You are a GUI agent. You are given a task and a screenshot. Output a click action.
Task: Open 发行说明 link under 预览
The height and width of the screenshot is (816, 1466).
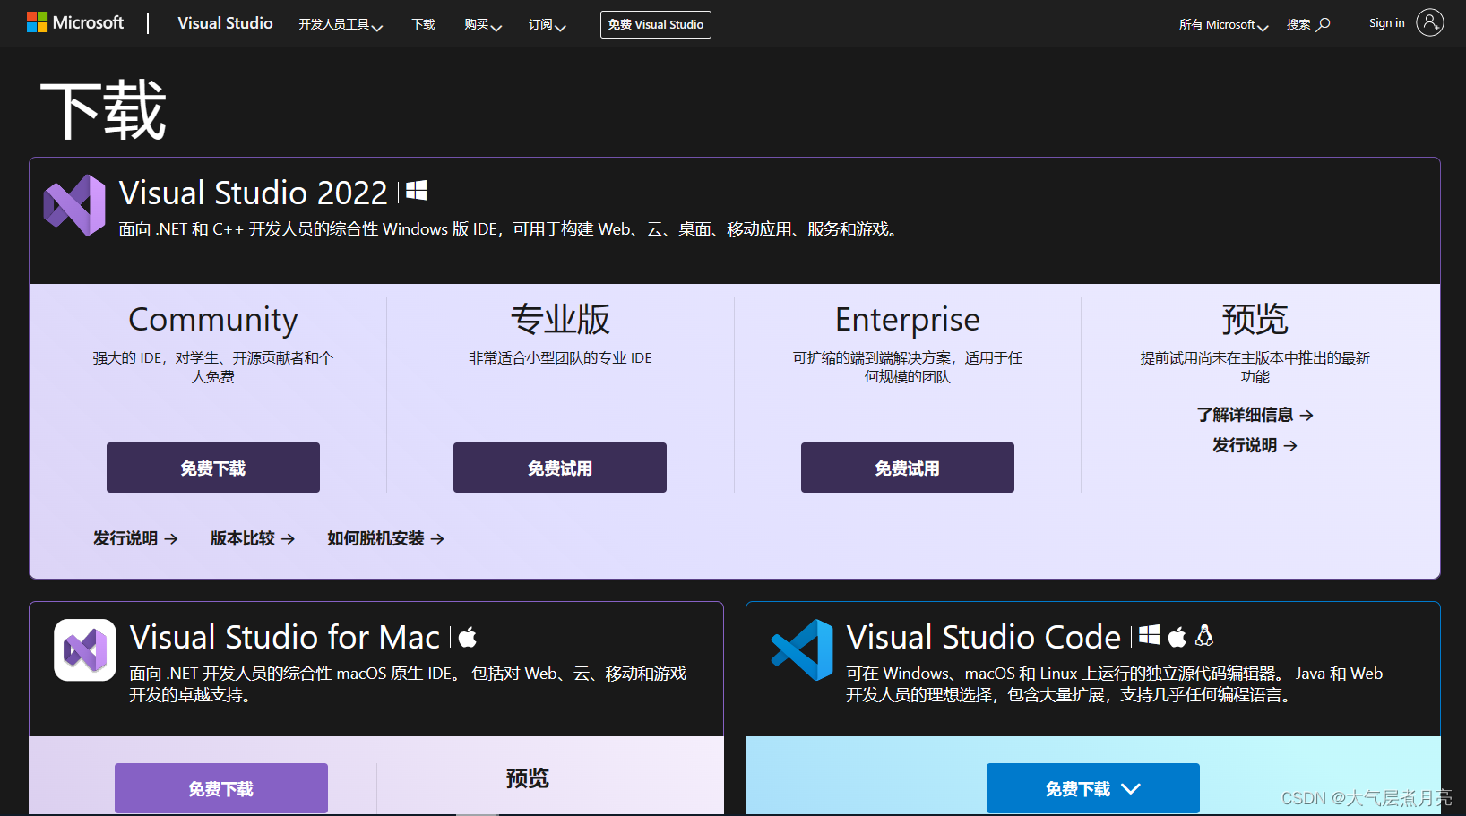tap(1255, 445)
